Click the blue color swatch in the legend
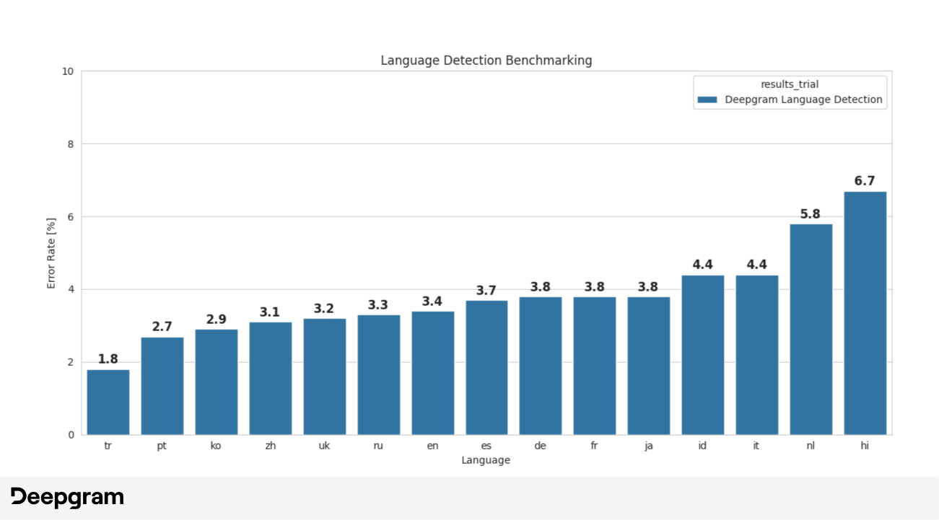The image size is (939, 520). coord(708,99)
